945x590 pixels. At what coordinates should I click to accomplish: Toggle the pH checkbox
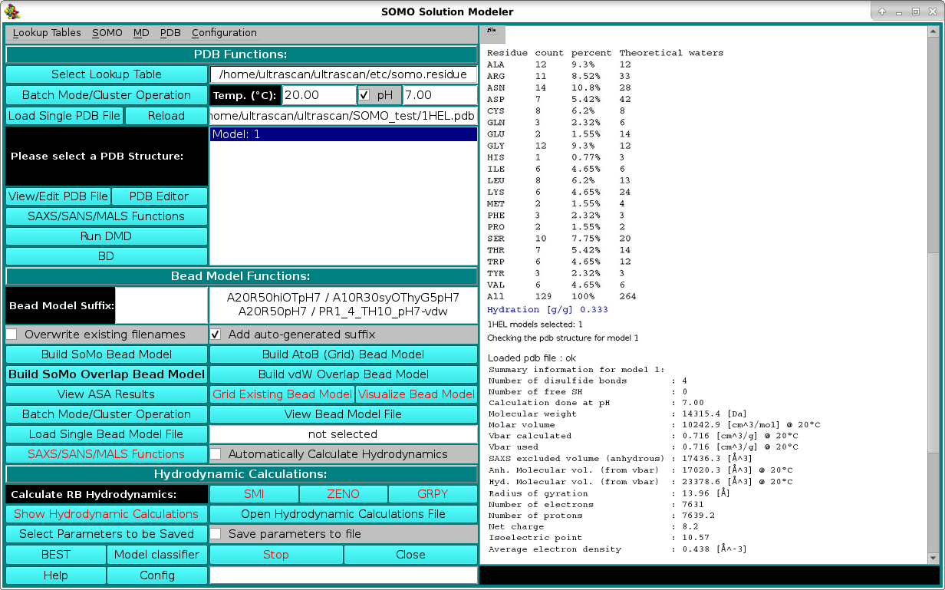pos(365,95)
